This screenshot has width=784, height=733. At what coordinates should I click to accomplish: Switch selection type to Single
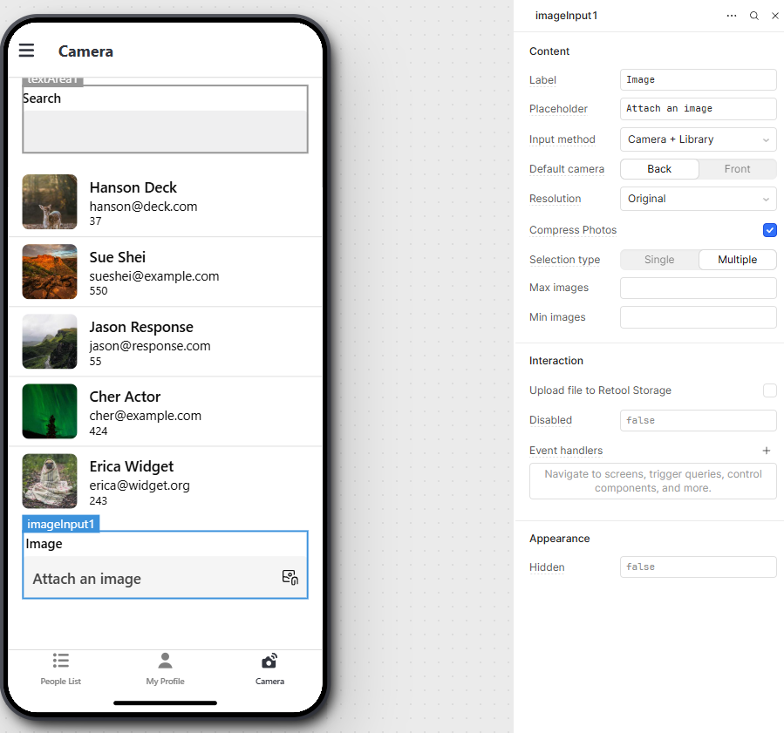click(x=659, y=260)
